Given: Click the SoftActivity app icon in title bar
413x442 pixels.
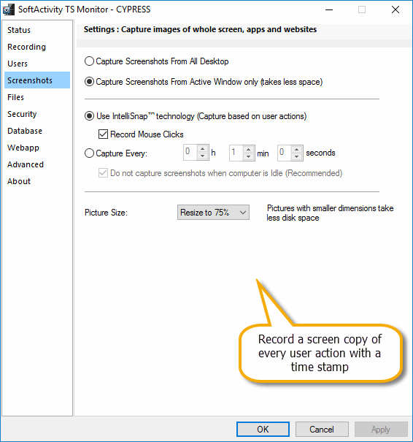Looking at the screenshot, I should pyautogui.click(x=9, y=9).
